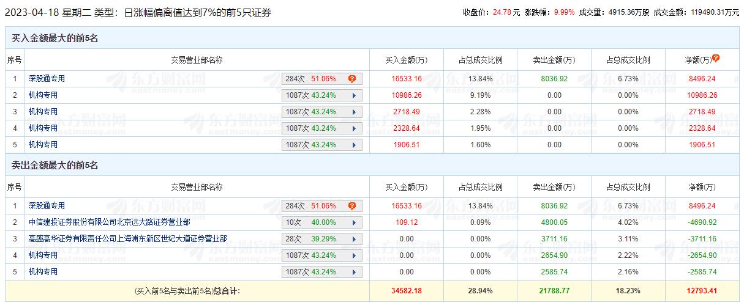
Task: Click net amount -2654.90
Action: coord(702,255)
